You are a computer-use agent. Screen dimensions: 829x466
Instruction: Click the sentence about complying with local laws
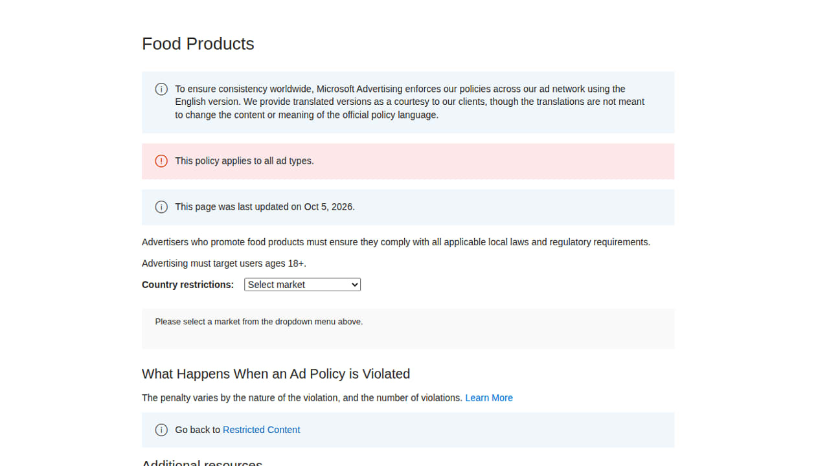click(396, 242)
